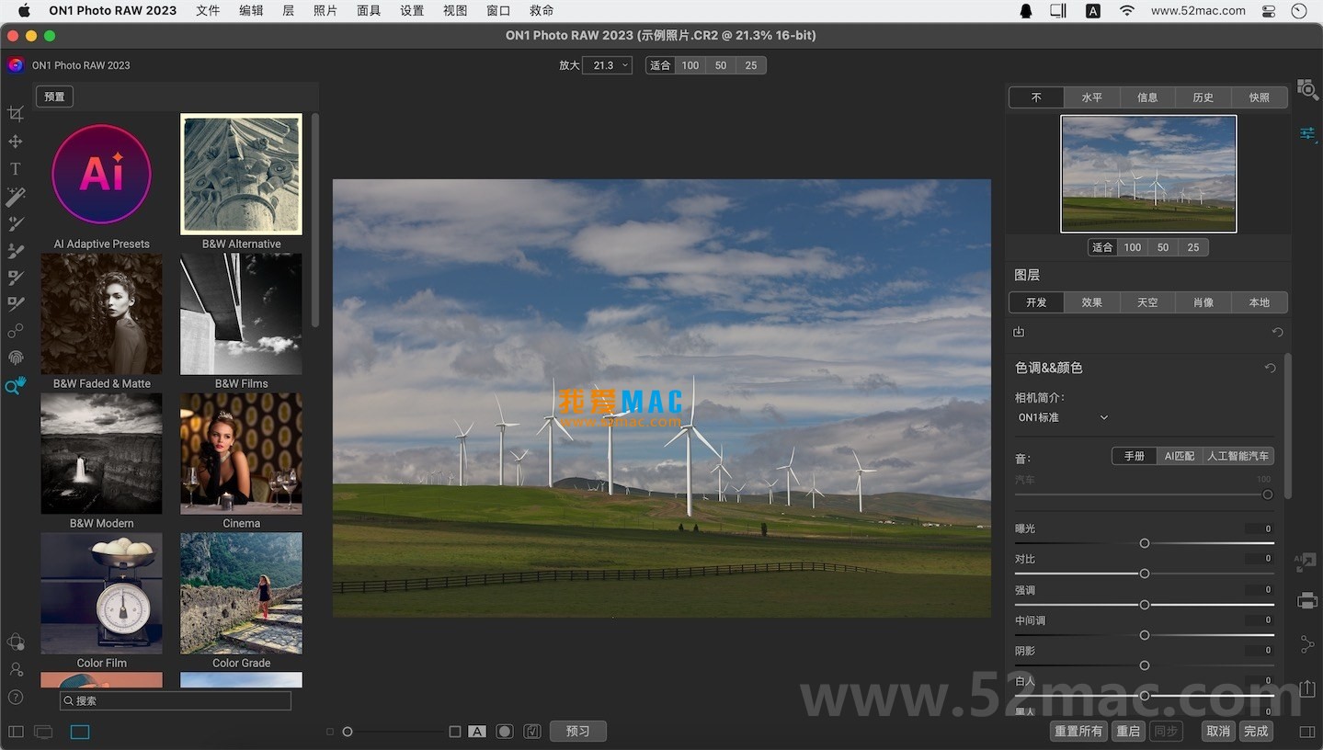Switch to the 信息 tab
This screenshot has height=750, width=1323.
pos(1147,97)
